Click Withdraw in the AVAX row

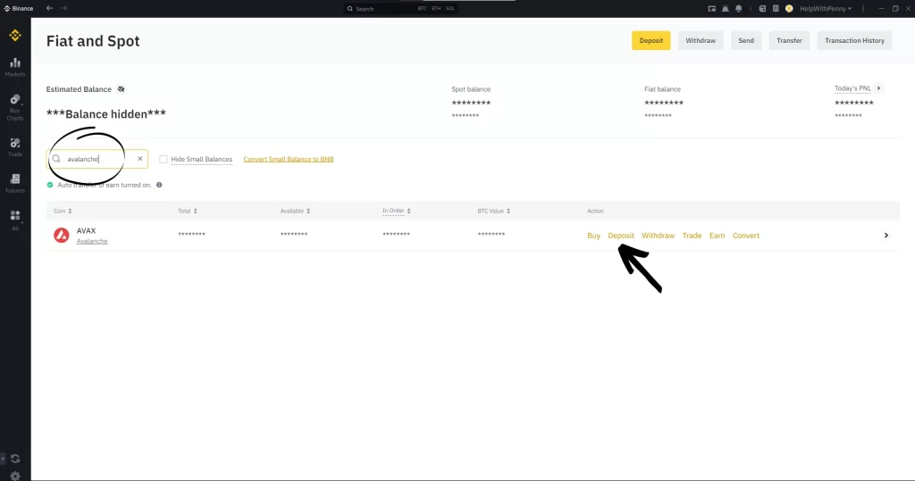tap(659, 236)
